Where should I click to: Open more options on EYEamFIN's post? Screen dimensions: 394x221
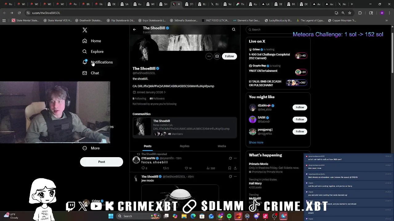tap(235, 158)
